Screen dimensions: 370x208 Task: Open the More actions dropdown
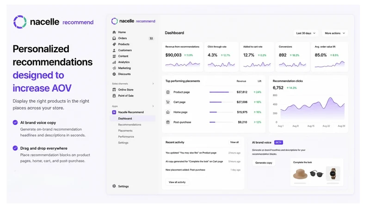pyautogui.click(x=335, y=33)
